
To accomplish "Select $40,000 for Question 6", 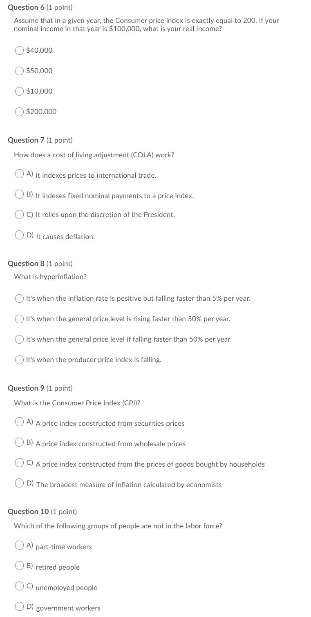I will click(x=19, y=50).
